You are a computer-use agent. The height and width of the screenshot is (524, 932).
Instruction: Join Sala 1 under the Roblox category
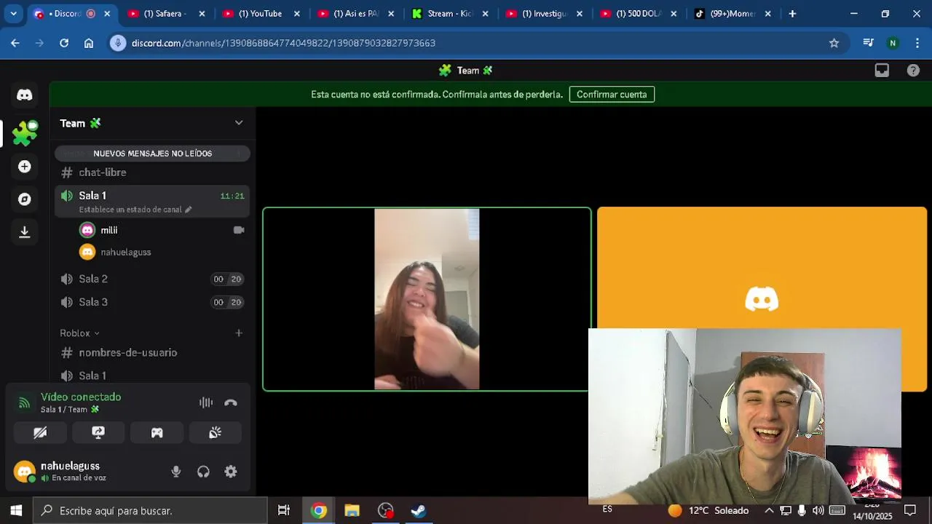click(152, 376)
